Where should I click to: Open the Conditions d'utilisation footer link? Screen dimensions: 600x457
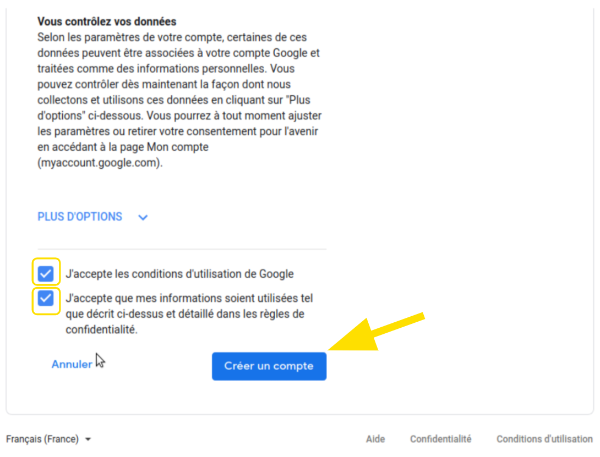click(x=544, y=439)
